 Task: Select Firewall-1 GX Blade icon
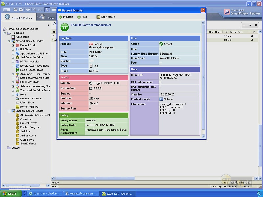pyautogui.click(x=17, y=98)
